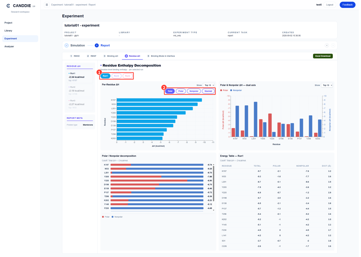361x257 pixels.
Task: Click the decomposition list vertical scrollbar
Action: [214, 183]
